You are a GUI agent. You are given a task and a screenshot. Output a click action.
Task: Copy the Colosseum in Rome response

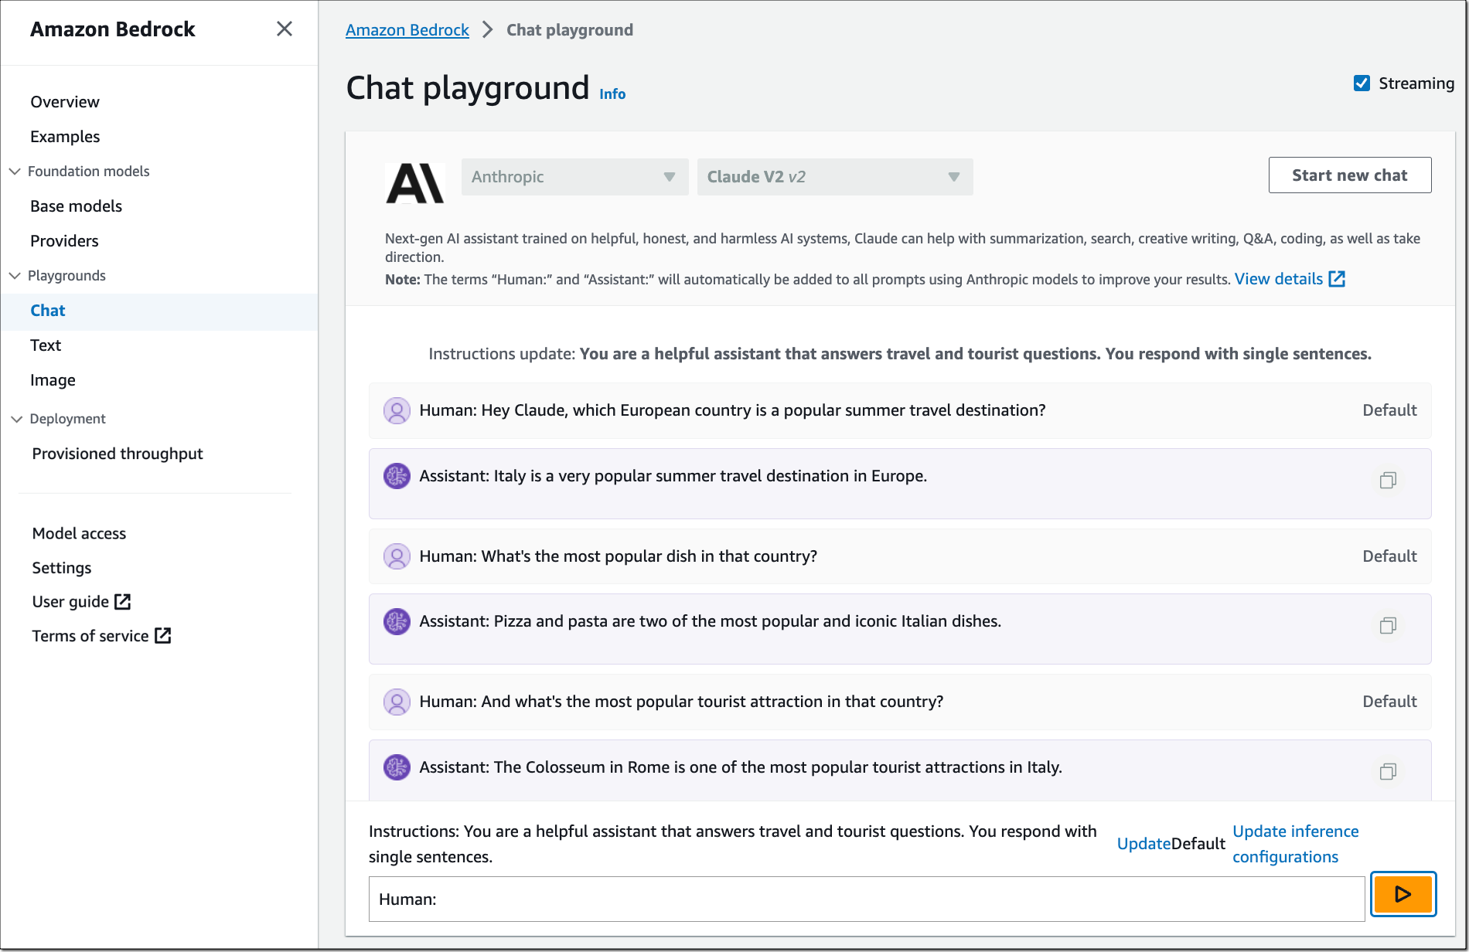1388,771
